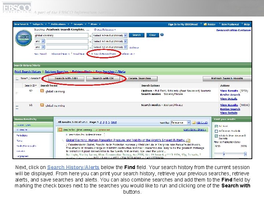This screenshot has height=198, width=264.
Task: Select All Results source type
Action: (x=22, y=130)
